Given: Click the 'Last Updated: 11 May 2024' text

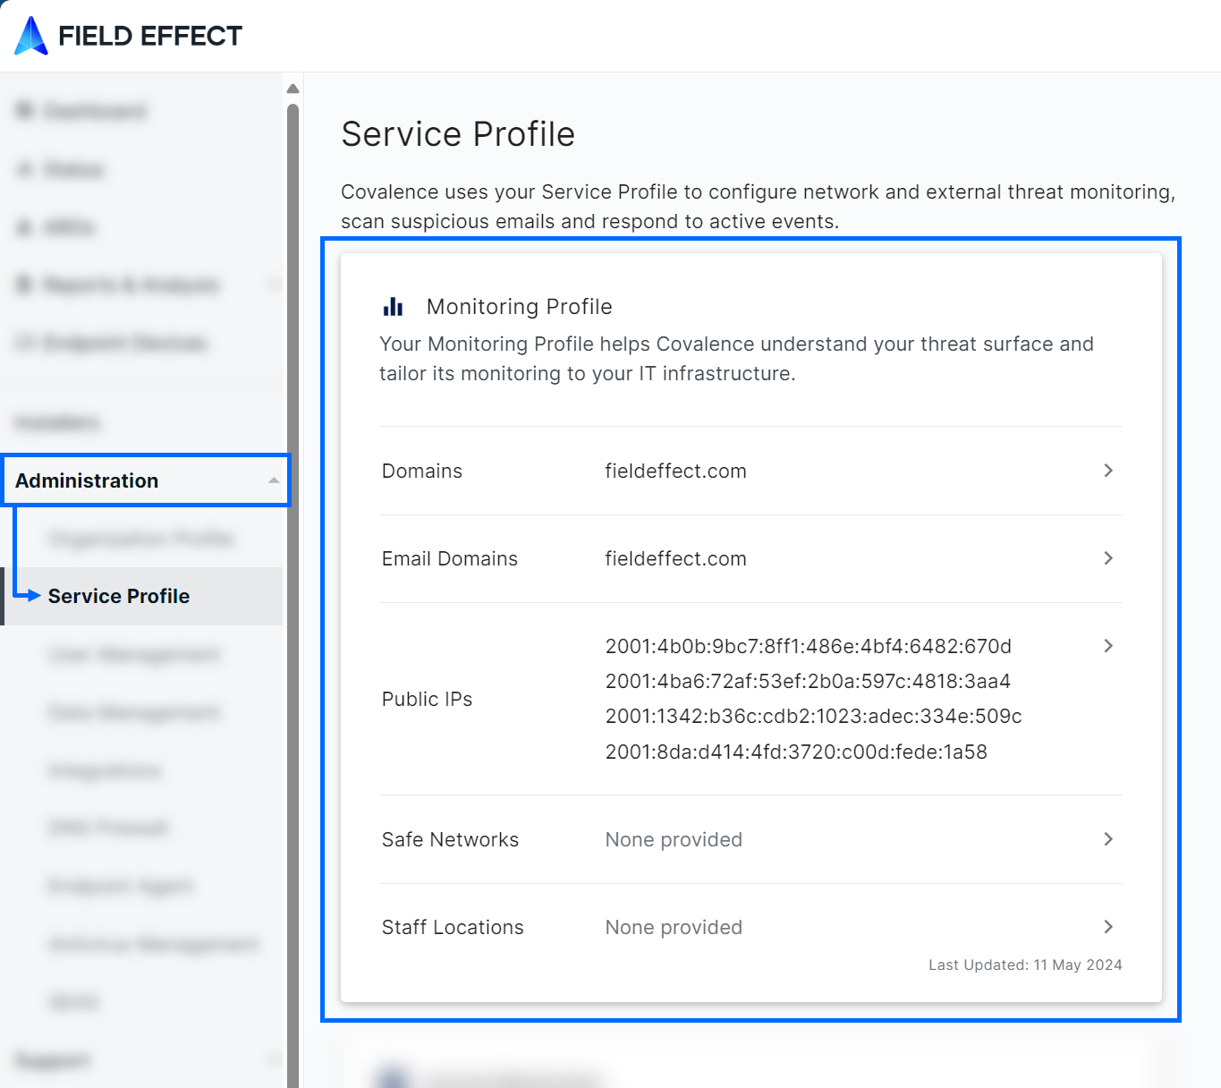Looking at the screenshot, I should pos(1025,965).
